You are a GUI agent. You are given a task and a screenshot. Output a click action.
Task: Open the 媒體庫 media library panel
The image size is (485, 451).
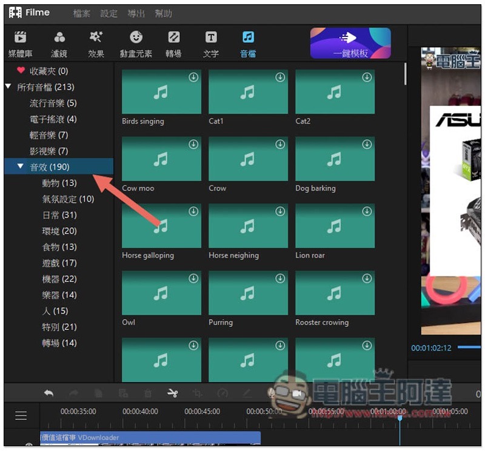click(x=21, y=44)
